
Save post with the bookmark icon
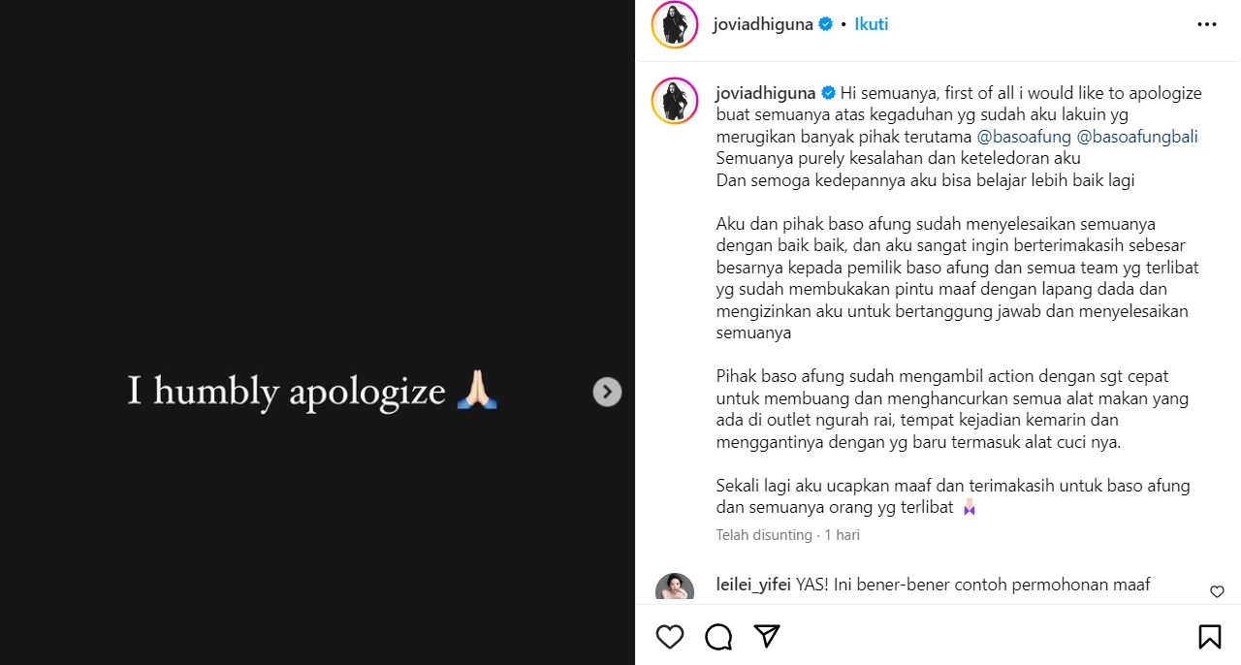[1209, 637]
